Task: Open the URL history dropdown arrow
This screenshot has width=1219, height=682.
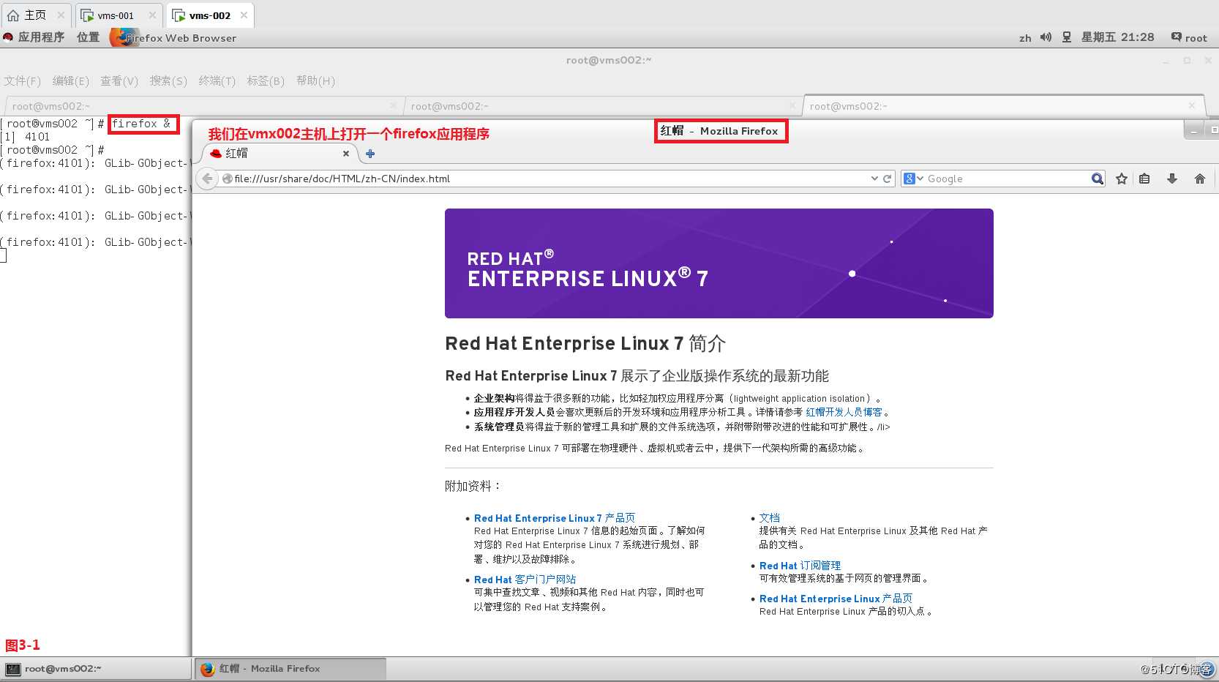Action: [874, 179]
